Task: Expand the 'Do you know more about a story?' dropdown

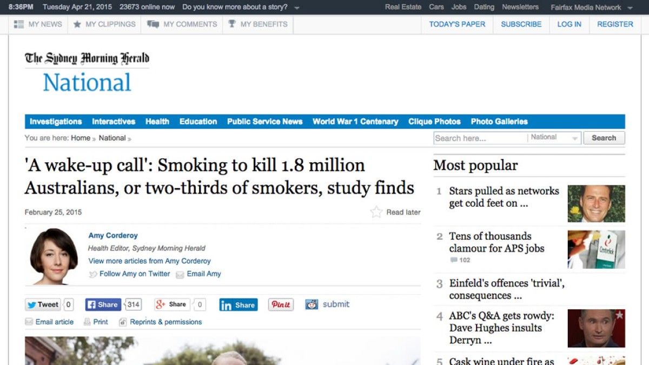Action: (x=239, y=8)
